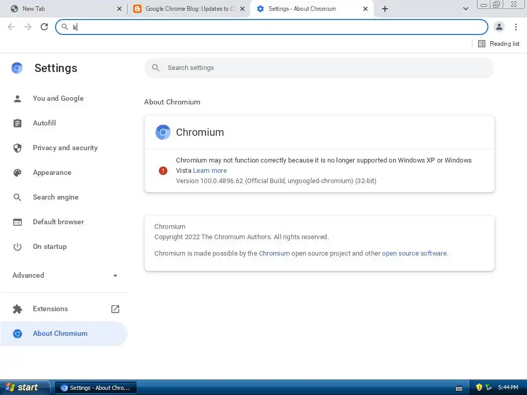Close the Google Chrome Blog tab

[x=242, y=9]
